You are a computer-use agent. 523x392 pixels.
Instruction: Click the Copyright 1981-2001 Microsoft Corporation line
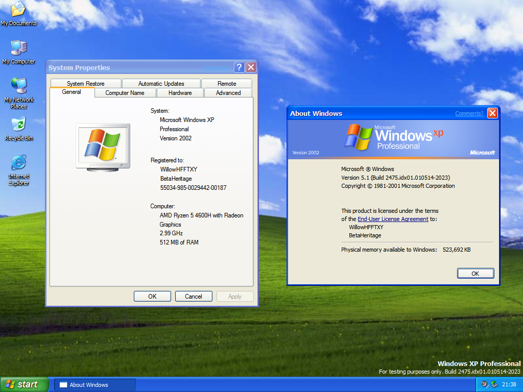pos(398,186)
